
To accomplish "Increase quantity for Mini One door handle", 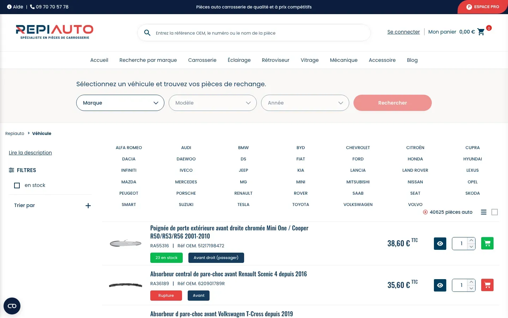I will [471, 240].
